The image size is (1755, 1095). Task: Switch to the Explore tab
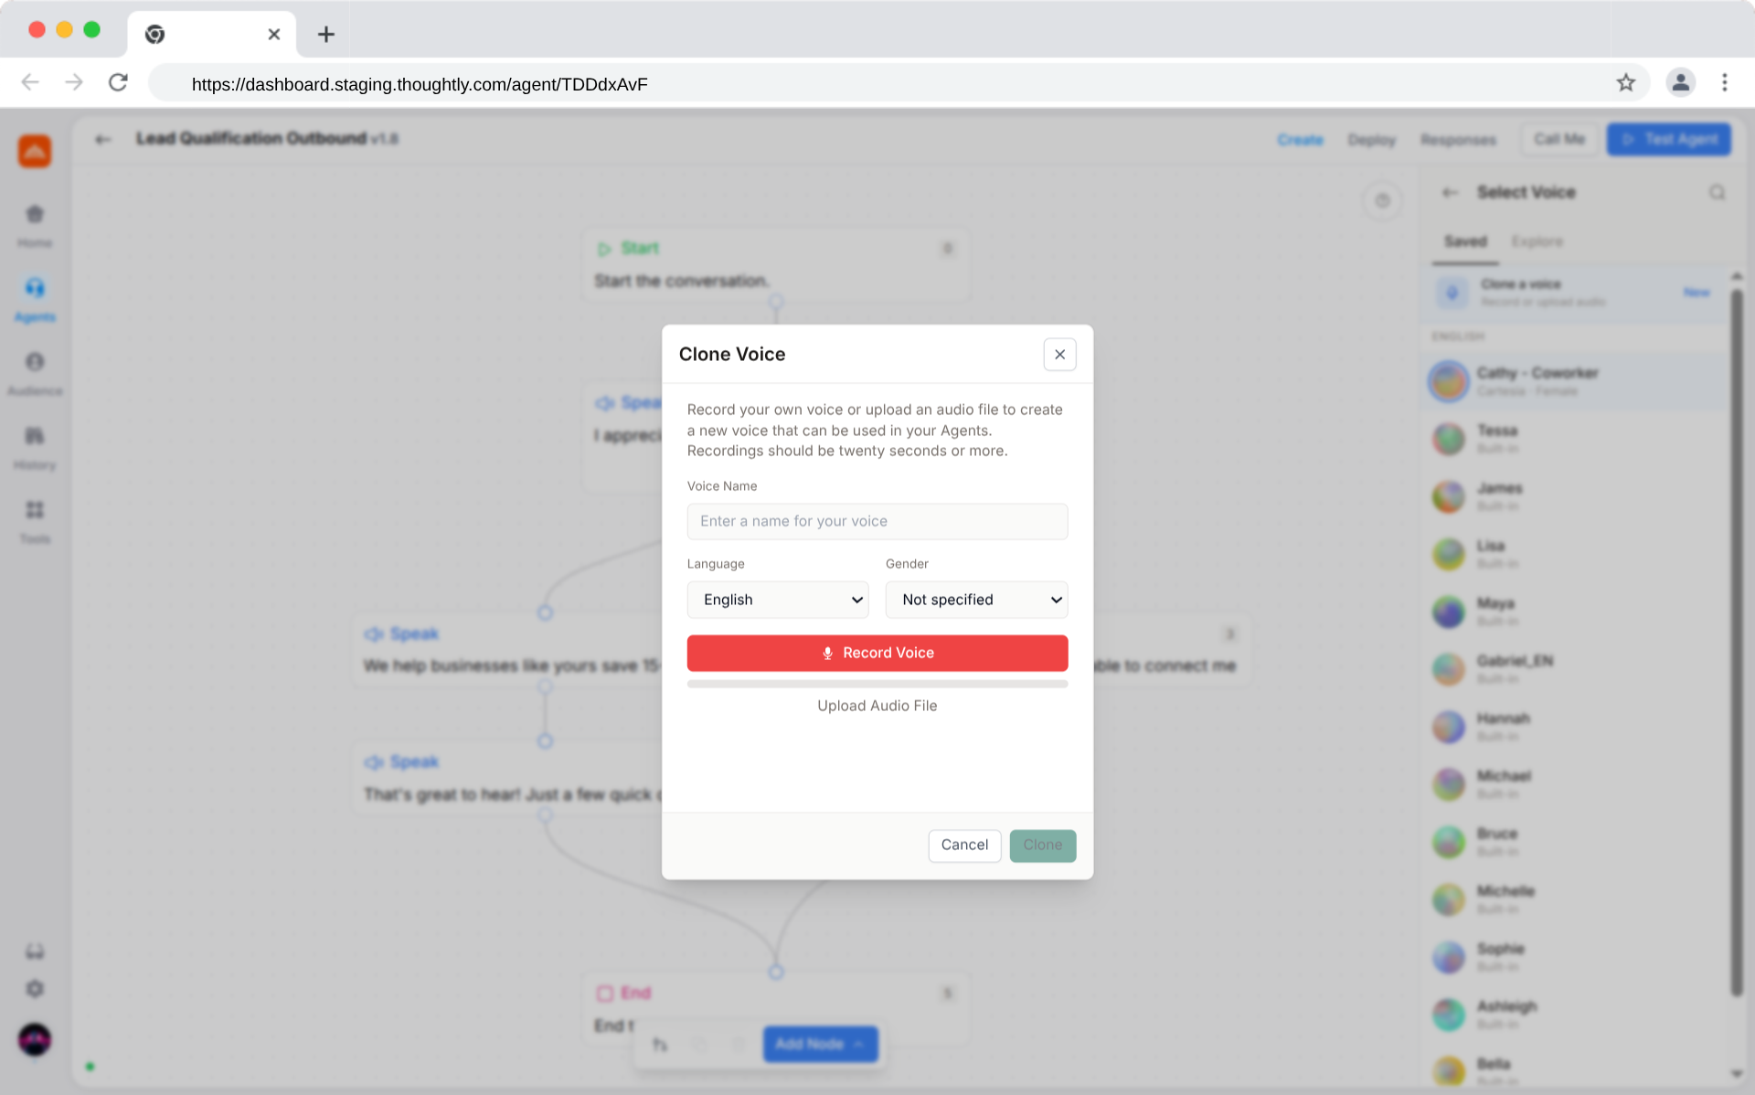coord(1537,241)
